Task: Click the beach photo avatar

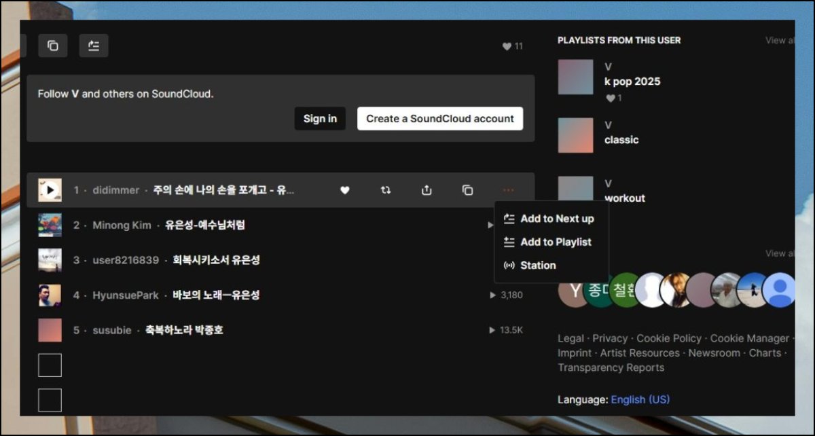Action: (752, 290)
